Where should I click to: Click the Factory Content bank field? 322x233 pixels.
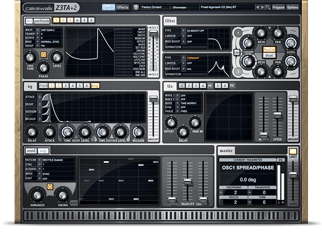coord(155,7)
